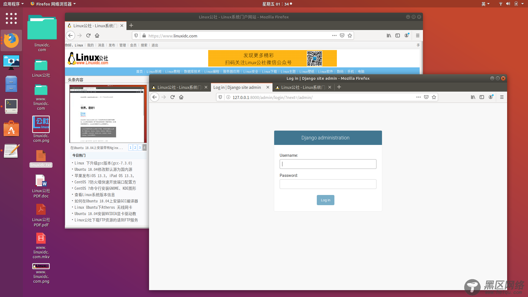Select slide 4 in 头条内容 pager
The height and width of the screenshot is (297, 528).
tap(144, 148)
